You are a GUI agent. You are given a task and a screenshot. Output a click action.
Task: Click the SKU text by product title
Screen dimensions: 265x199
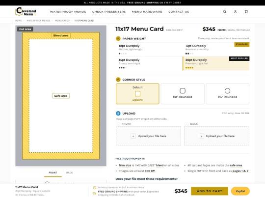[174, 30]
